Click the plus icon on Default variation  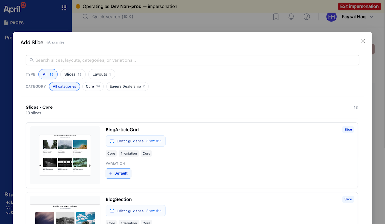(x=111, y=173)
